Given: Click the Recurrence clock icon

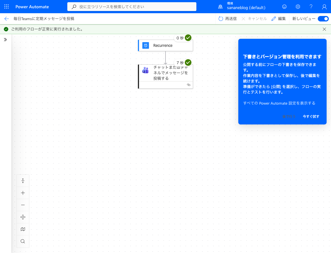Looking at the screenshot, I should click(x=146, y=45).
